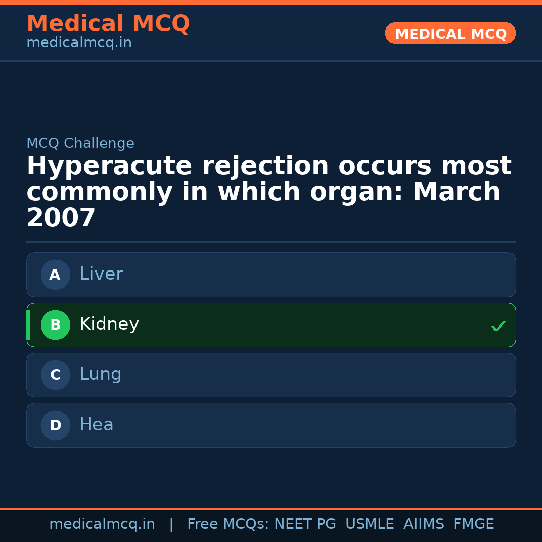Image resolution: width=542 pixels, height=542 pixels.
Task: Open the NEET PG link in the footer
Action: click(305, 524)
